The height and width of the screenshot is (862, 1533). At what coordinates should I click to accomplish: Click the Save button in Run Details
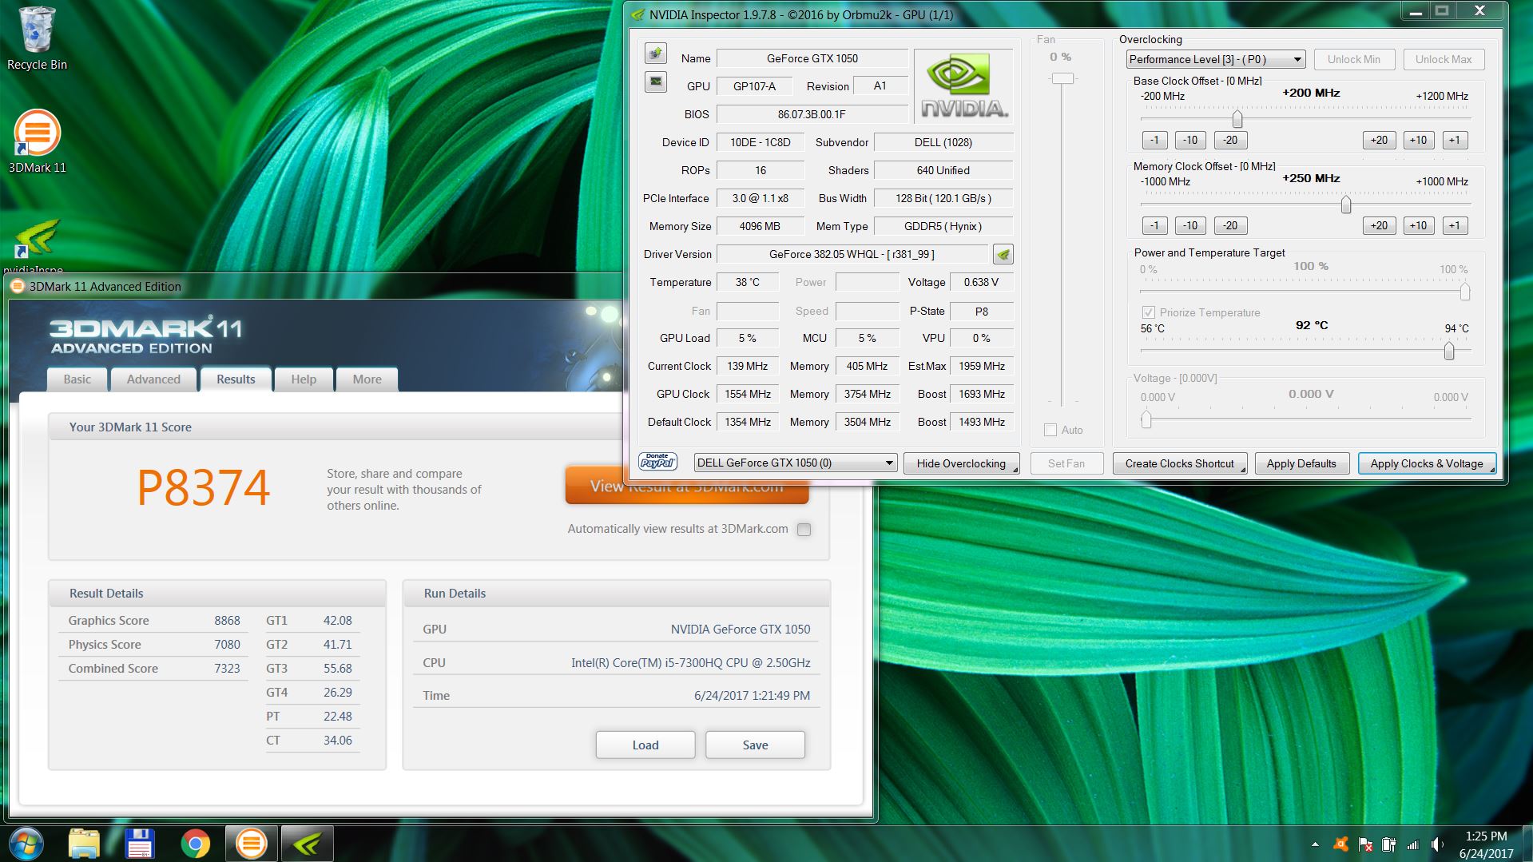pyautogui.click(x=755, y=745)
